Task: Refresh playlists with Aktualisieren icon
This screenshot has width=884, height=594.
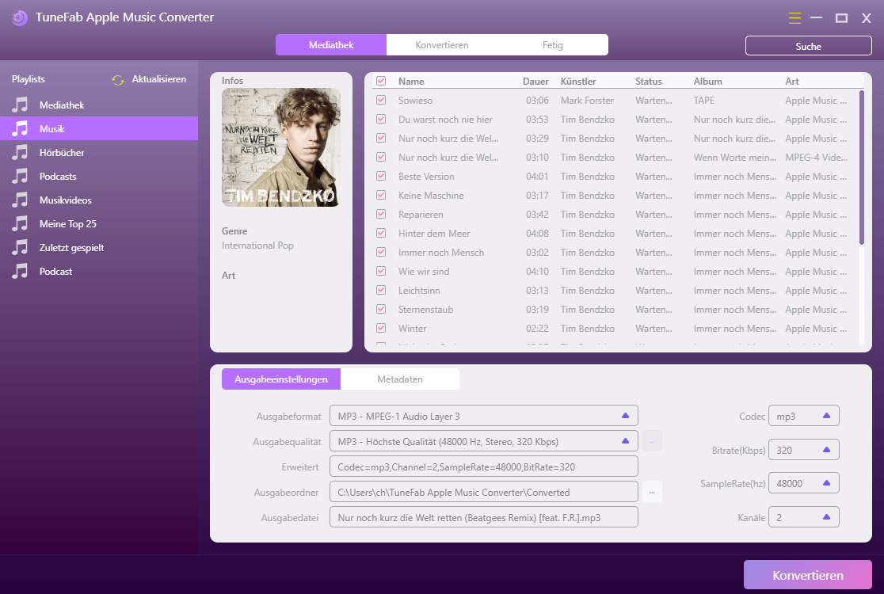Action: [117, 79]
